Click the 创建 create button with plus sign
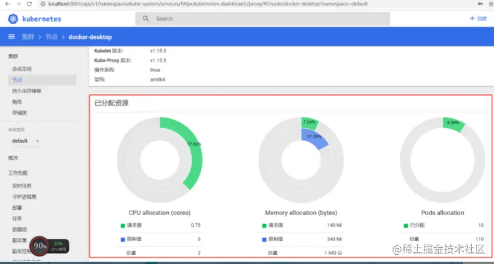494x264 pixels. pos(478,19)
